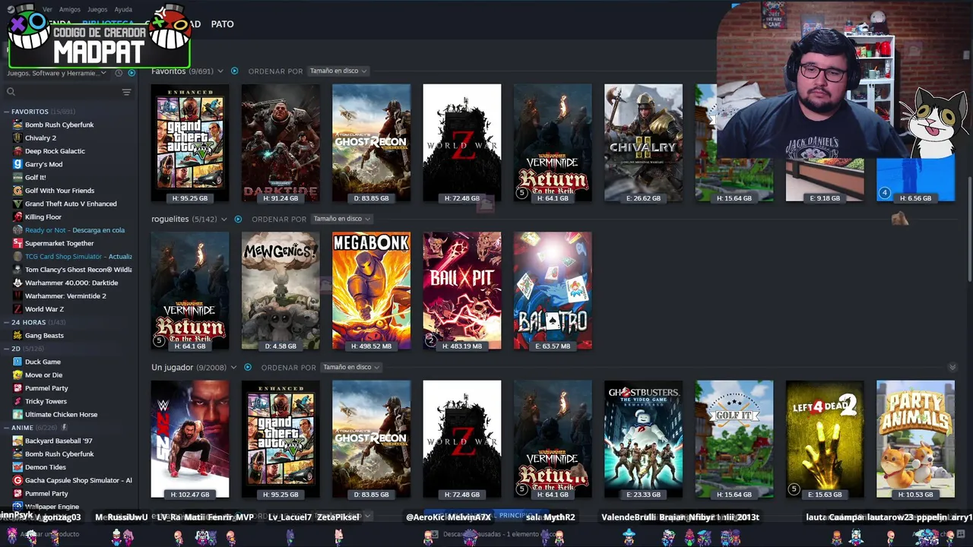The image size is (973, 547).
Task: Click the Tricky Towers icon
Action: pyautogui.click(x=17, y=401)
